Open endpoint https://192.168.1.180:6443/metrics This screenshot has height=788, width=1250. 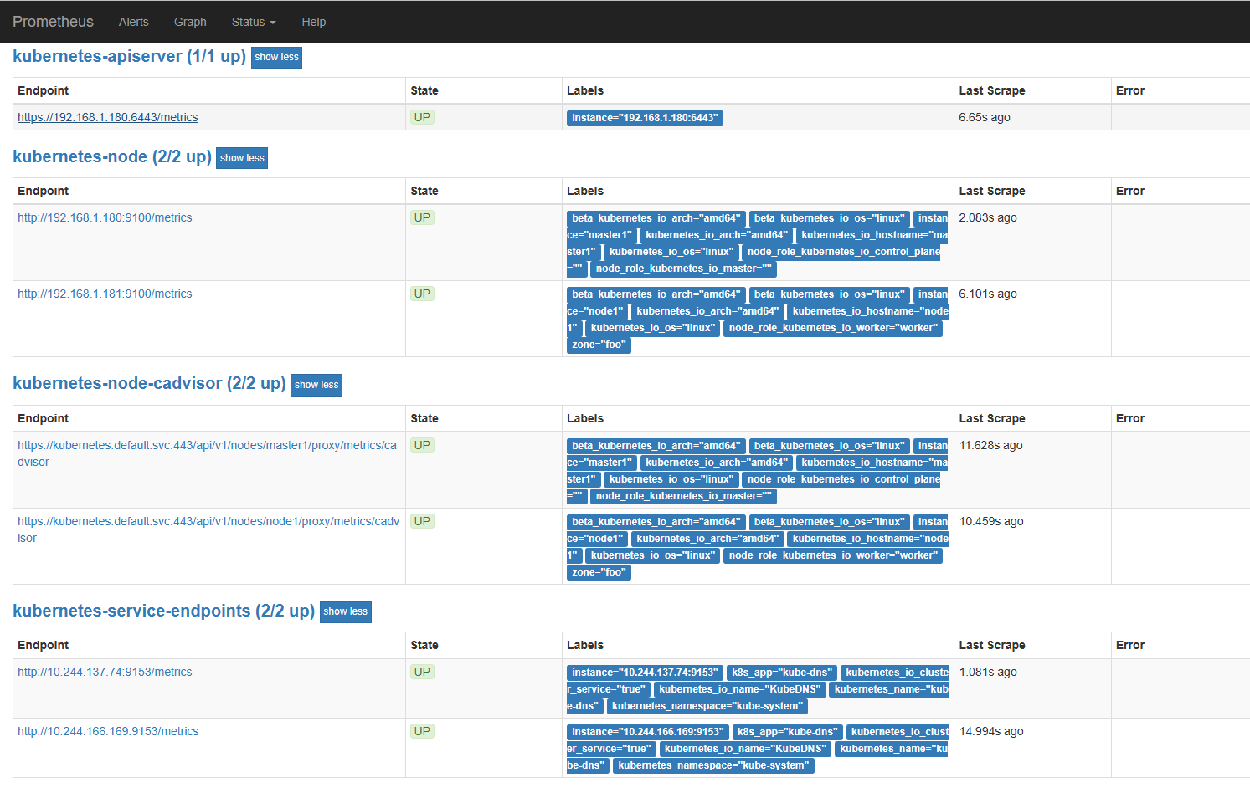(x=108, y=117)
